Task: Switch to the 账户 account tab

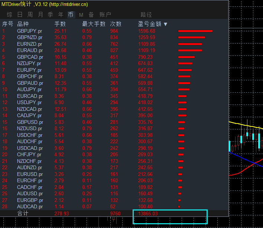Action: 105,15
